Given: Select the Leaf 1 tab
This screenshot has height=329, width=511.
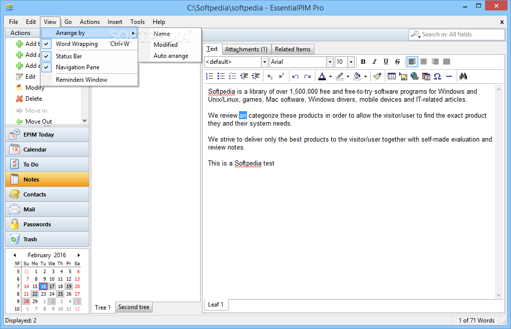Looking at the screenshot, I should point(216,305).
